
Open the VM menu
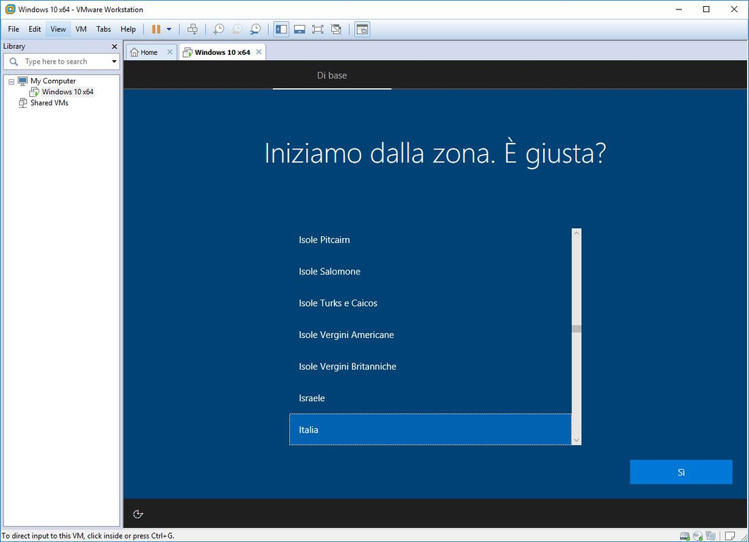81,29
